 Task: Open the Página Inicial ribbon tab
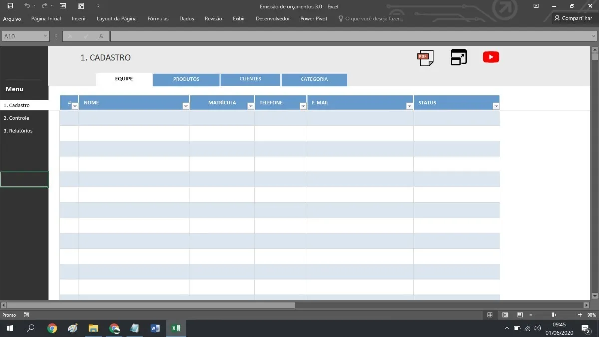click(x=46, y=19)
